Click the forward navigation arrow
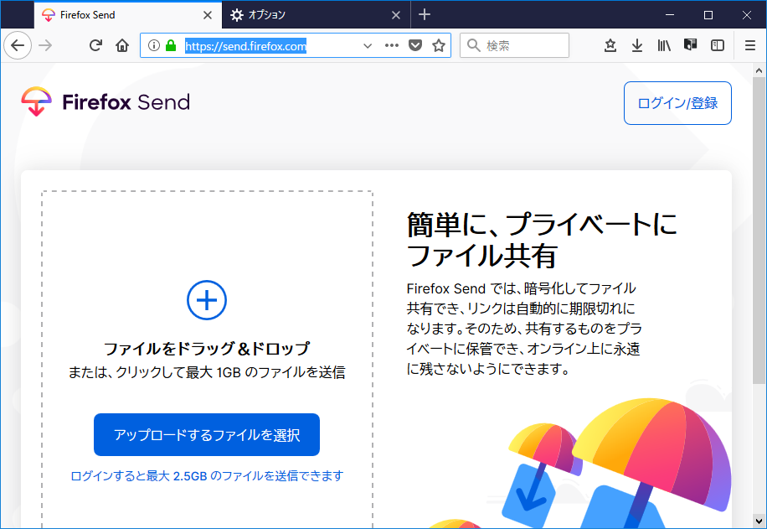The image size is (767, 529). coord(45,45)
